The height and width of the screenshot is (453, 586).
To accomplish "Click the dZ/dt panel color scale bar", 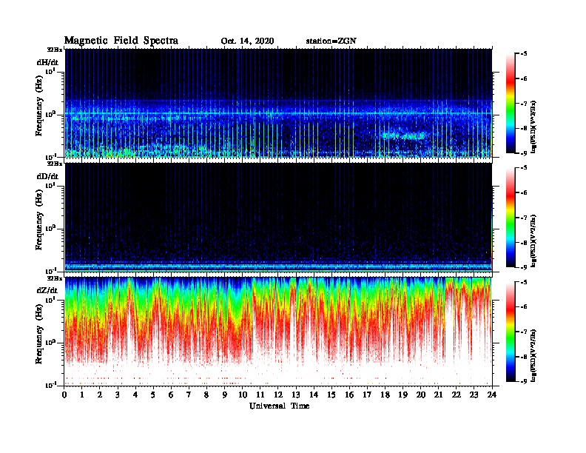I will [x=511, y=331].
